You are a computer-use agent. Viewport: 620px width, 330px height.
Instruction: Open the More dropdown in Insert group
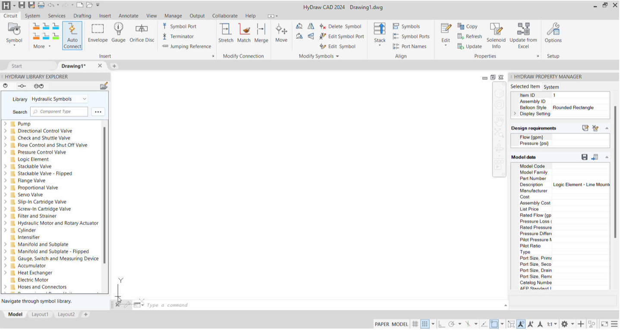tap(42, 47)
